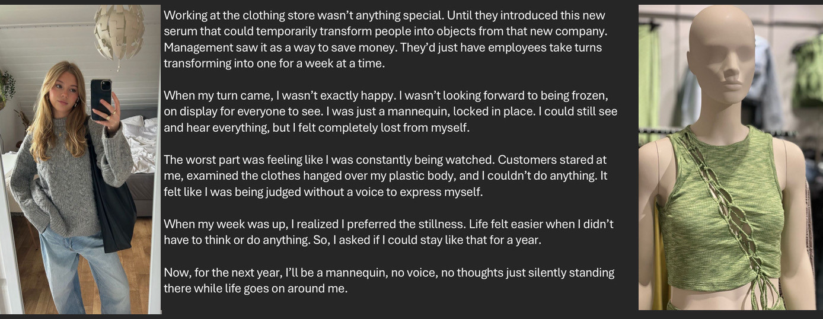The width and height of the screenshot is (823, 319).
Task: Click the phrase "stay like that for a year"
Action: 476,240
